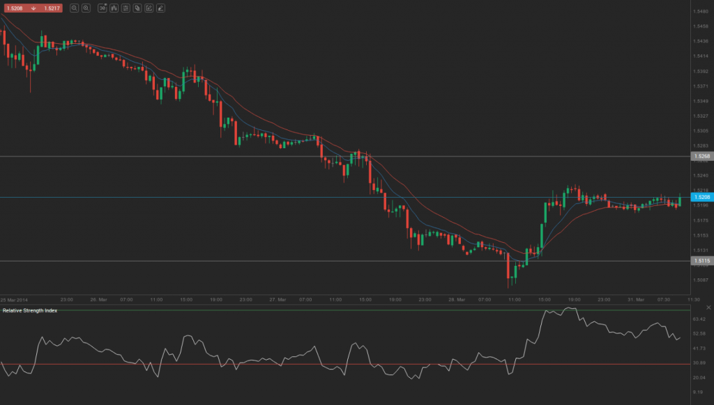Open the price direction arrow dropdown
This screenshot has width=714, height=405.
[33, 8]
